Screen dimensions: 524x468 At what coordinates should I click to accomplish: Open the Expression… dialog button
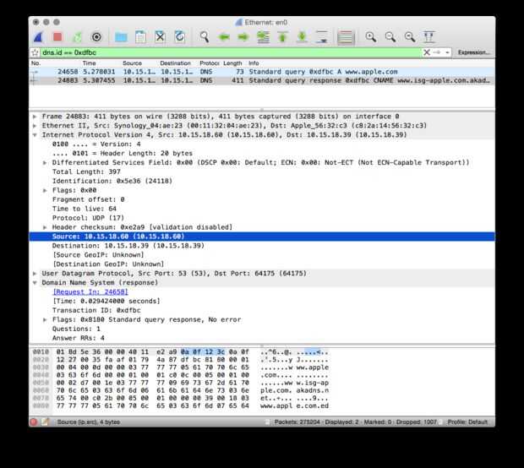473,52
